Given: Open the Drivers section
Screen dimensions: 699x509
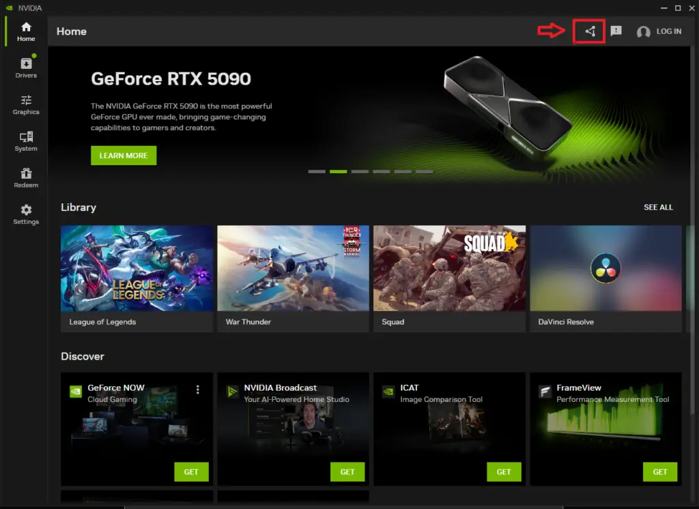Looking at the screenshot, I should point(26,68).
